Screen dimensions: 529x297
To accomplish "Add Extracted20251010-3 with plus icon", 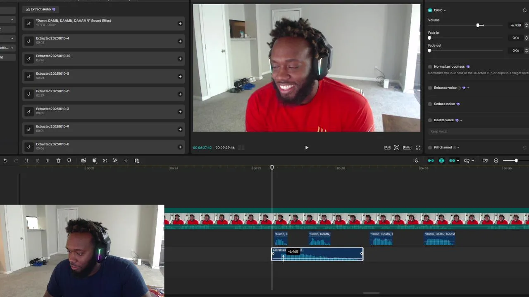I will (x=180, y=112).
